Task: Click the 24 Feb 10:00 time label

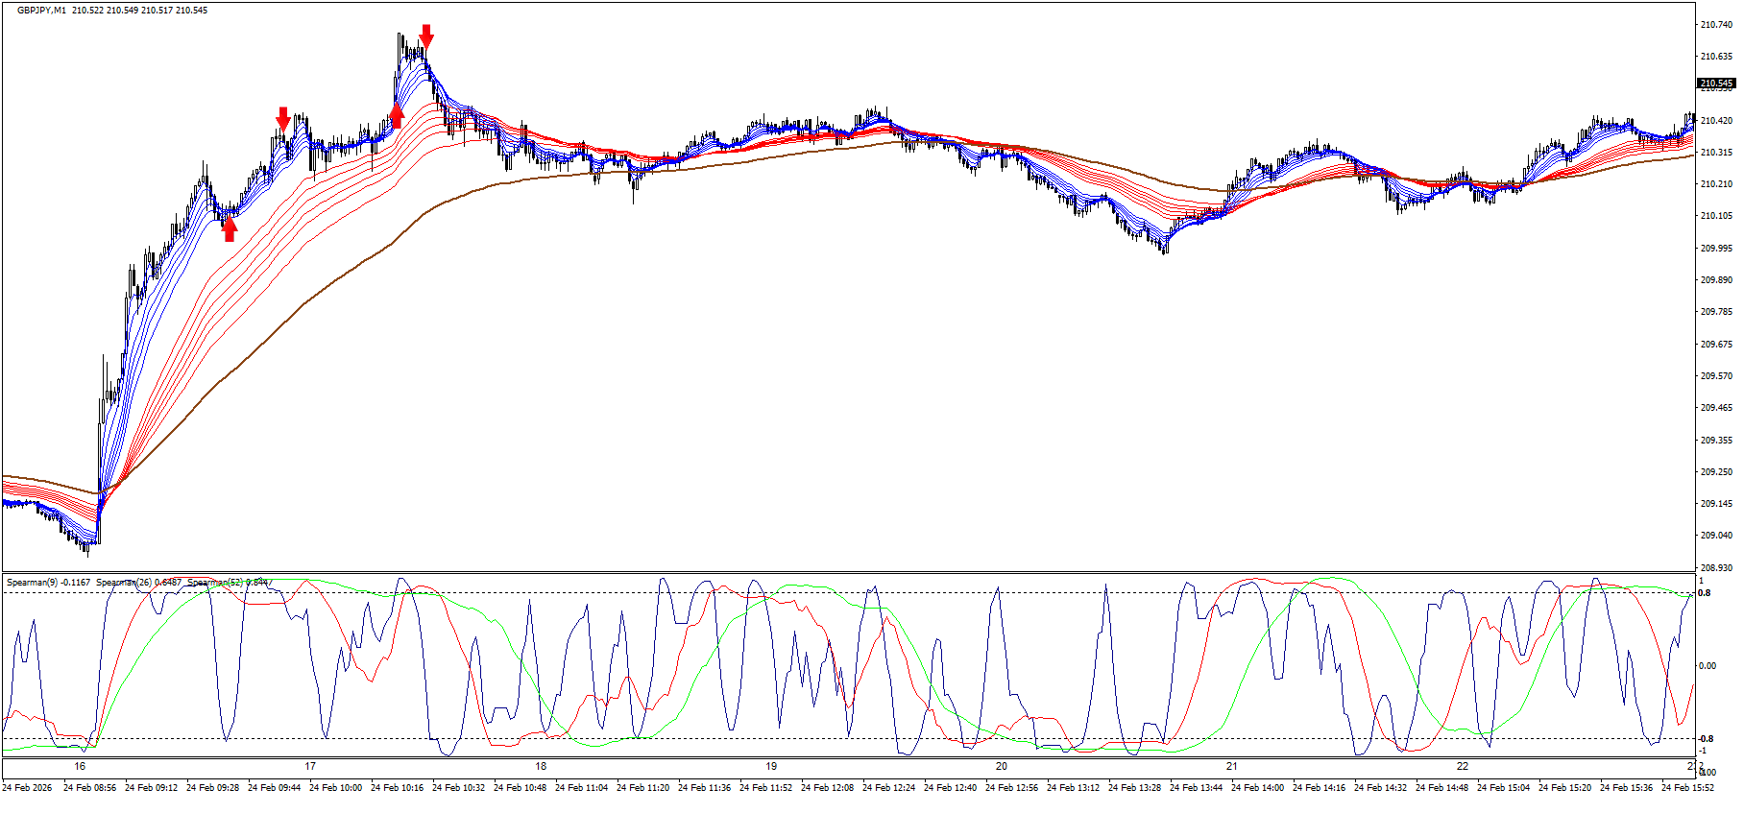Action: tap(335, 788)
